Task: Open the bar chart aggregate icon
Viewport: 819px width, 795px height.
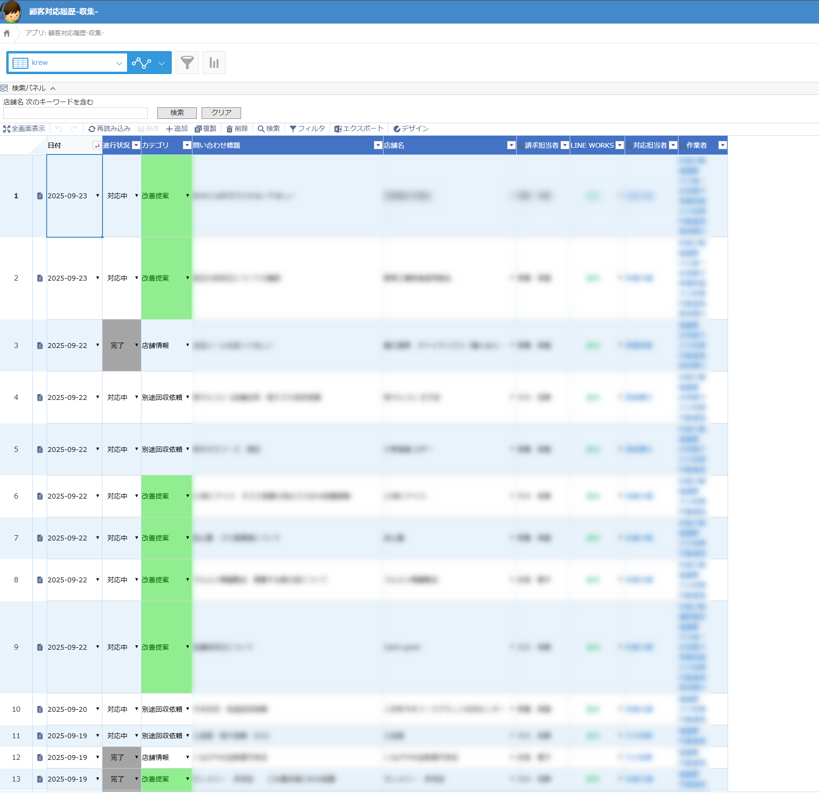Action: (x=214, y=63)
